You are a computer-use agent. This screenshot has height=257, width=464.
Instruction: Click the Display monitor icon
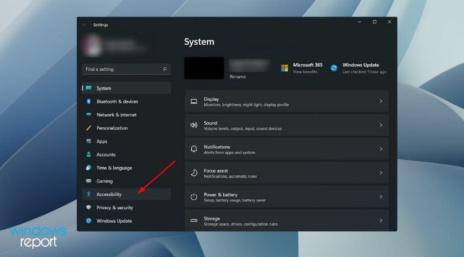coord(194,101)
